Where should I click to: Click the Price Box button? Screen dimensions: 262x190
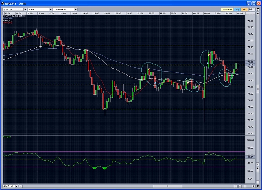coord(227,10)
